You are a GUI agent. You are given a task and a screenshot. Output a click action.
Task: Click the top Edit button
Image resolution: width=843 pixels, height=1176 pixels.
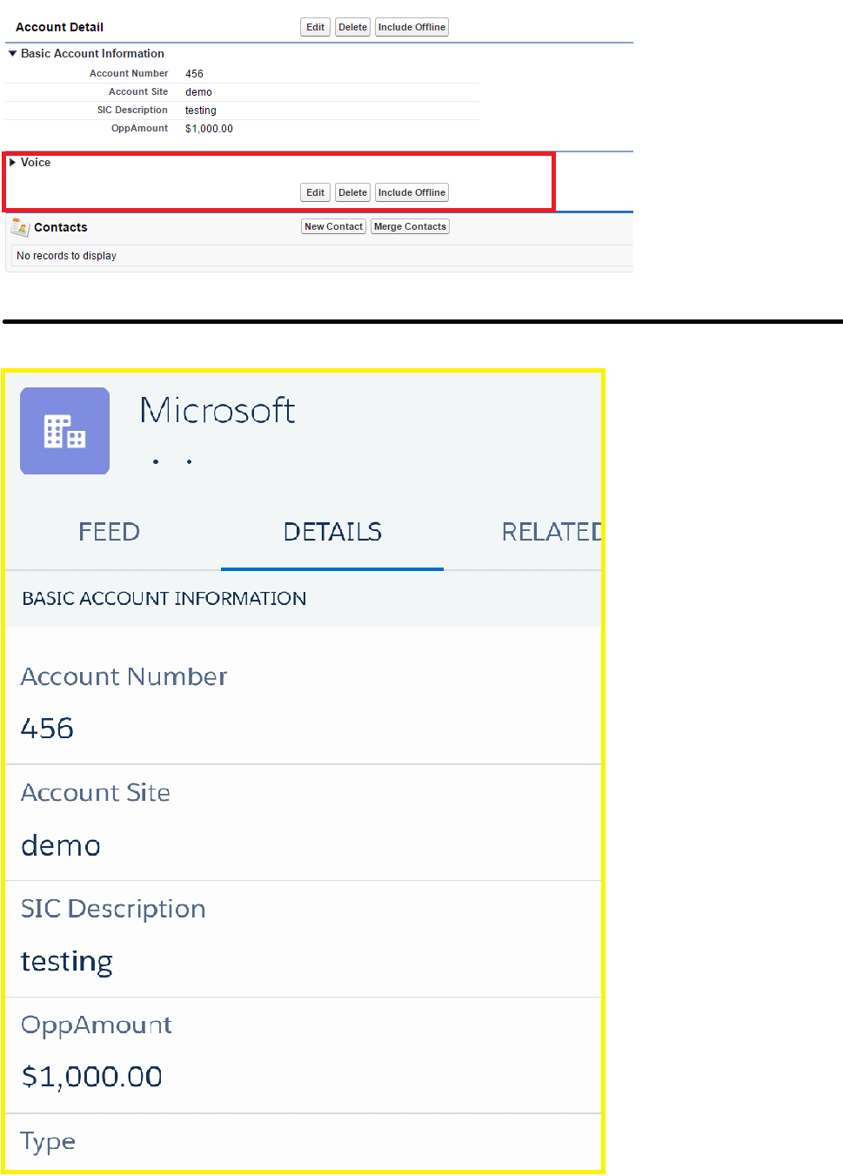(315, 27)
